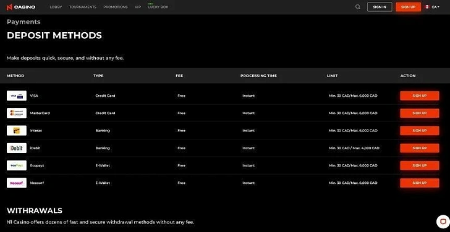Click the N1 Casino logo

coord(21,7)
